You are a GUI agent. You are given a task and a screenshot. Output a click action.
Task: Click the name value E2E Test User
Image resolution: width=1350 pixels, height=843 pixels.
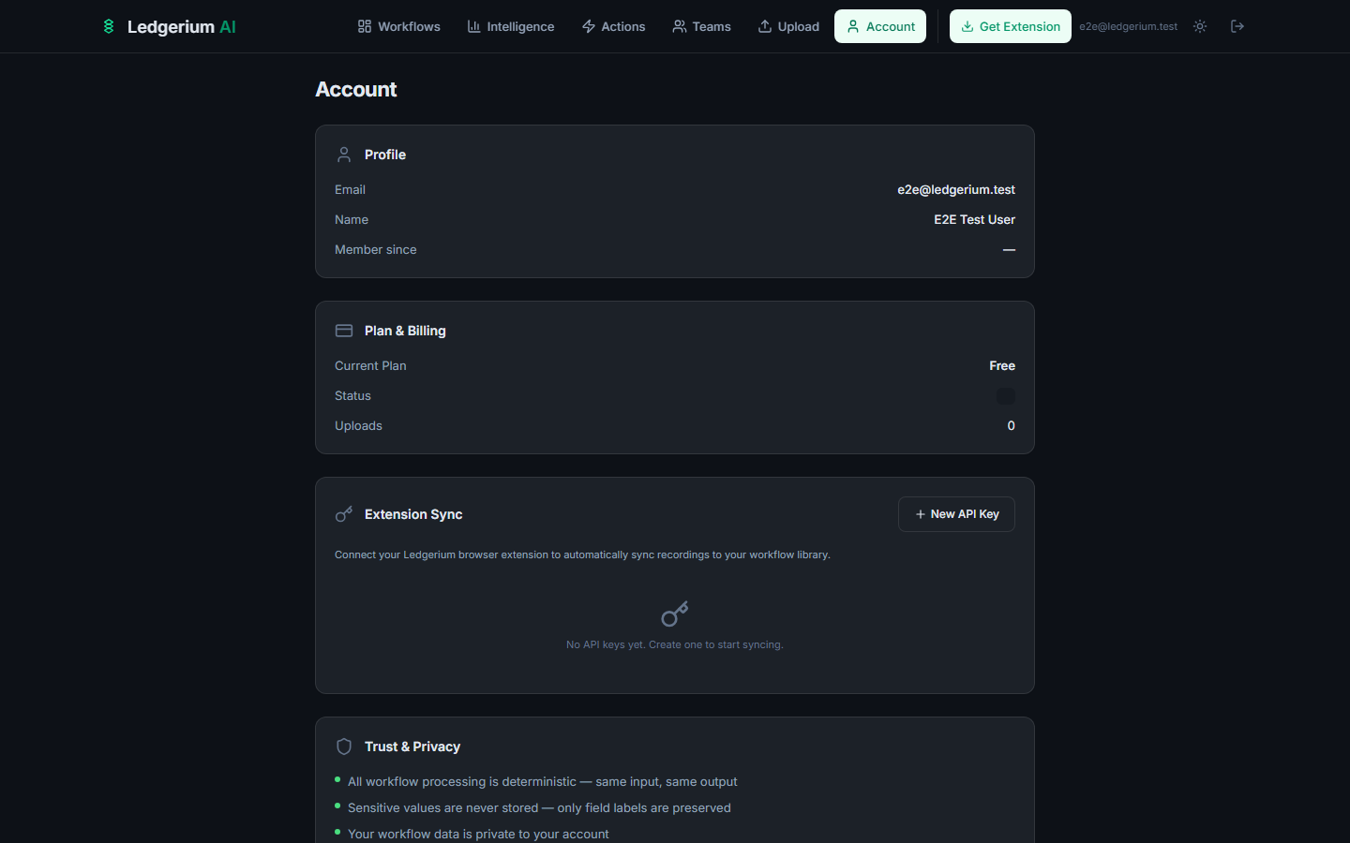click(974, 219)
